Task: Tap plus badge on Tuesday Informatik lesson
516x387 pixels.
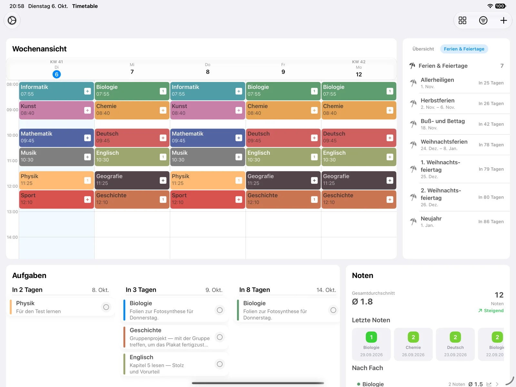Action: tap(87, 91)
